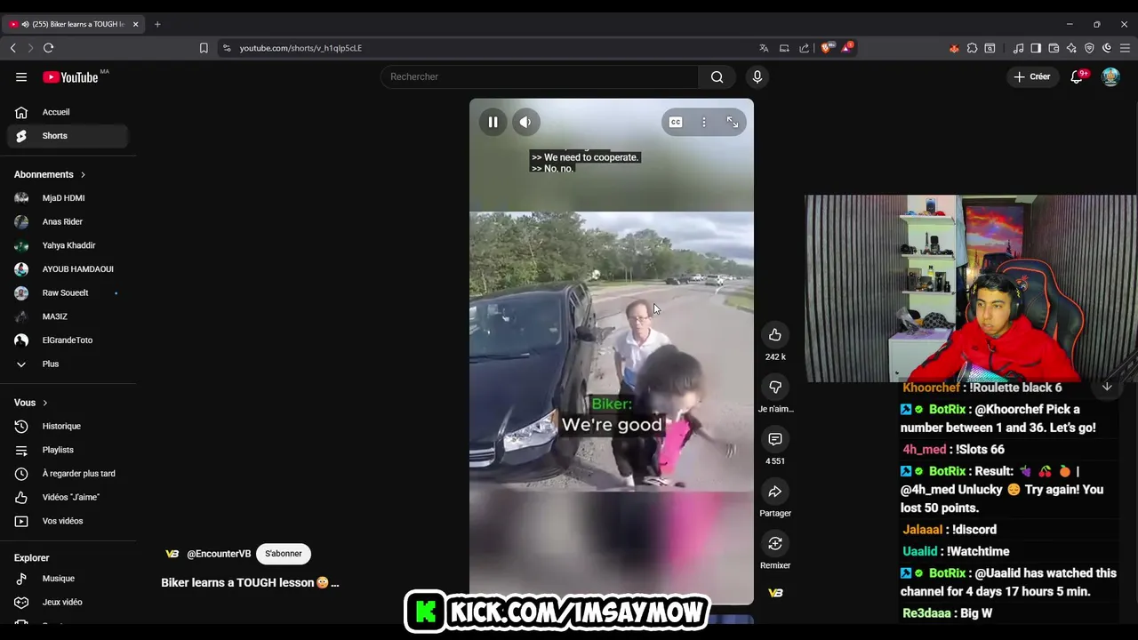Select the Biker learns a TOUGH browser tab
Image resolution: width=1138 pixels, height=640 pixels.
click(x=75, y=24)
